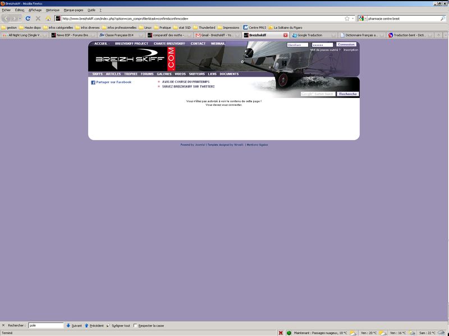Open the back/forward history dropdown arrow
The image size is (449, 336).
[20, 18]
